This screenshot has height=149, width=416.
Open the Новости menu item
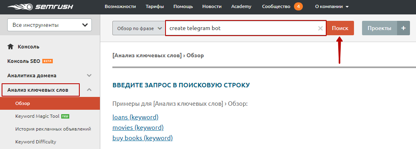(212, 6)
